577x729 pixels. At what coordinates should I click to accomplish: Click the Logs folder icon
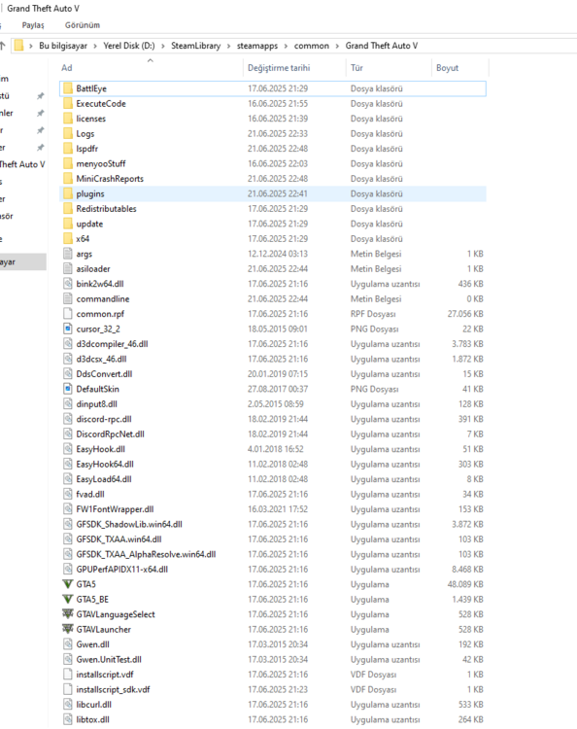[x=68, y=133]
